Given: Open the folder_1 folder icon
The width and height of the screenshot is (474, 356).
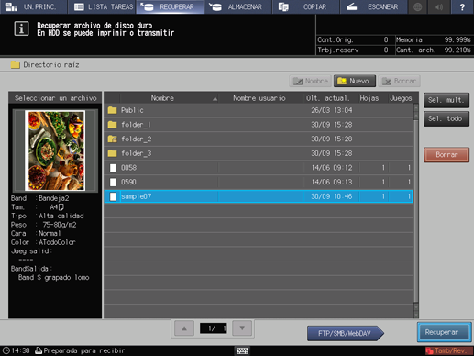Looking at the screenshot, I should pyautogui.click(x=112, y=125).
